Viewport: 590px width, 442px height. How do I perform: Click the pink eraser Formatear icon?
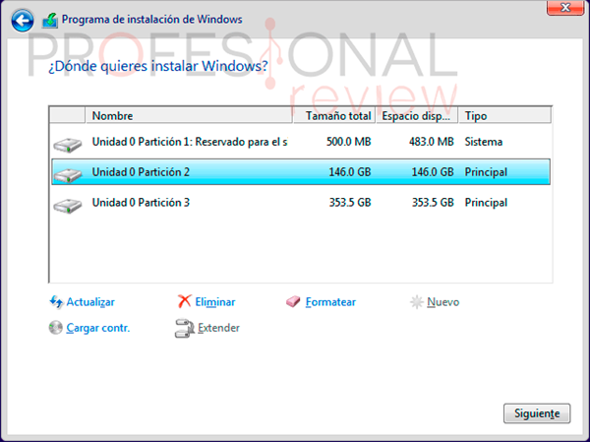pos(293,301)
